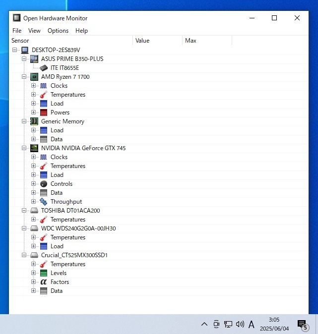Click the thermometer icon under NVIDIA GeForce GTX 745
318x334 pixels.
coord(44,166)
